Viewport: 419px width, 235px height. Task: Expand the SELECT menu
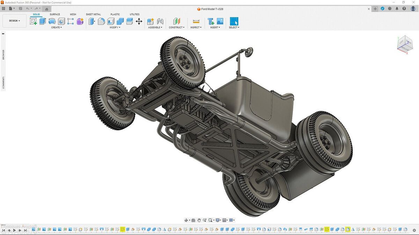[x=234, y=28]
